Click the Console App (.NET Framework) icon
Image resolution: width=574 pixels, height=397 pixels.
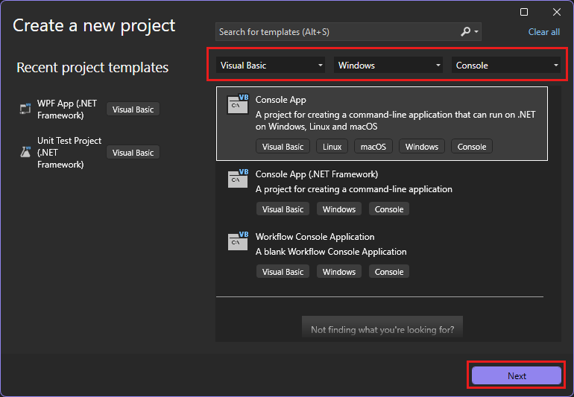(238, 179)
